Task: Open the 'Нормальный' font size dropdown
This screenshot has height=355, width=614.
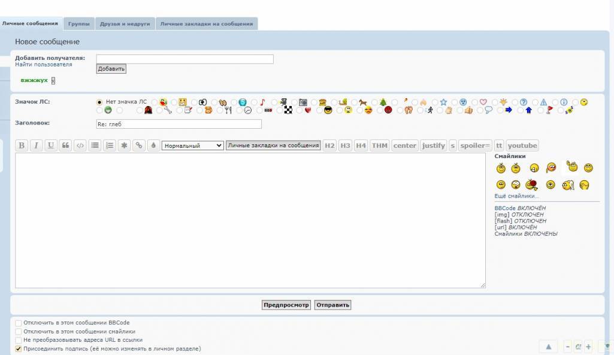Action: [192, 145]
